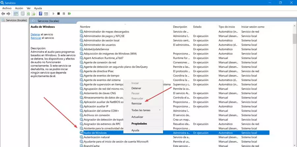Restore the Servicios window size
Viewport: 297px width, 147px height.
click(x=280, y=3)
